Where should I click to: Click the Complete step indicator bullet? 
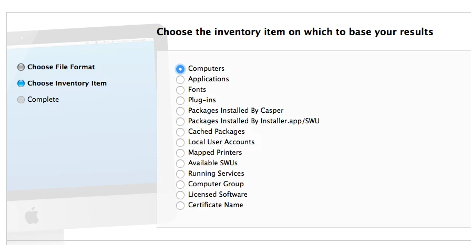21,100
